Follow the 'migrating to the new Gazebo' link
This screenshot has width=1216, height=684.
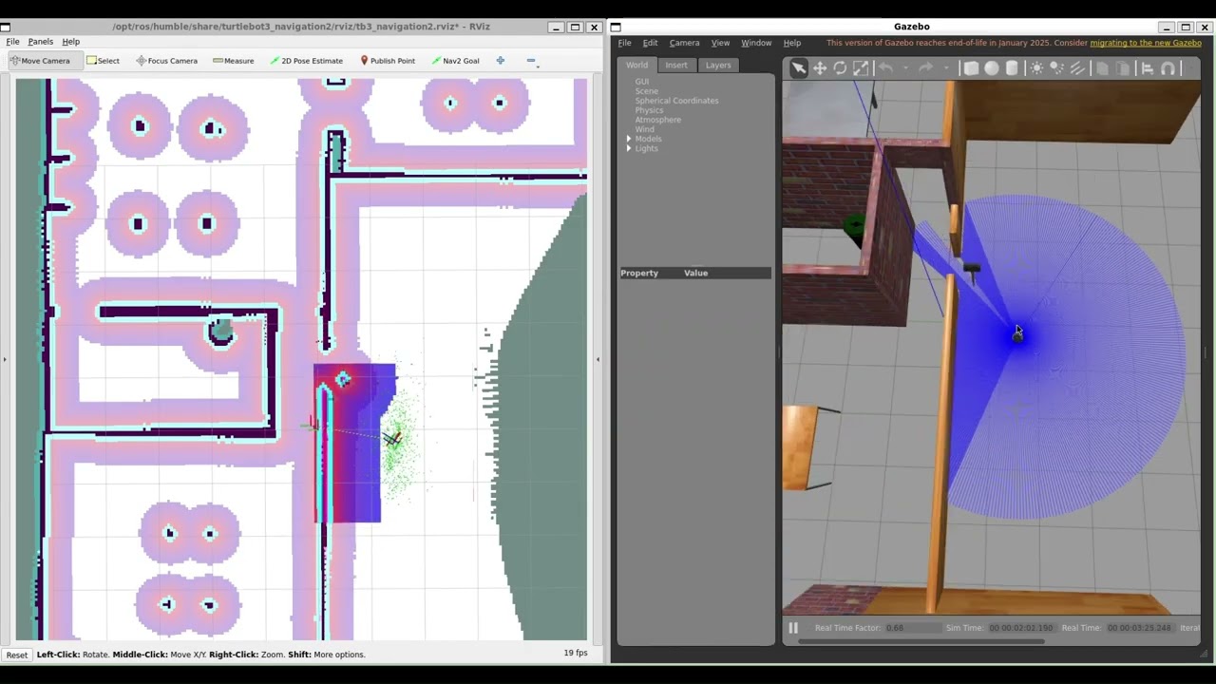[1146, 43]
